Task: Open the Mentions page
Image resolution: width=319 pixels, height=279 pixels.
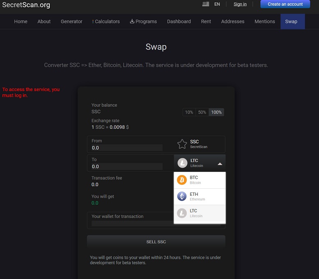Action: tap(265, 21)
